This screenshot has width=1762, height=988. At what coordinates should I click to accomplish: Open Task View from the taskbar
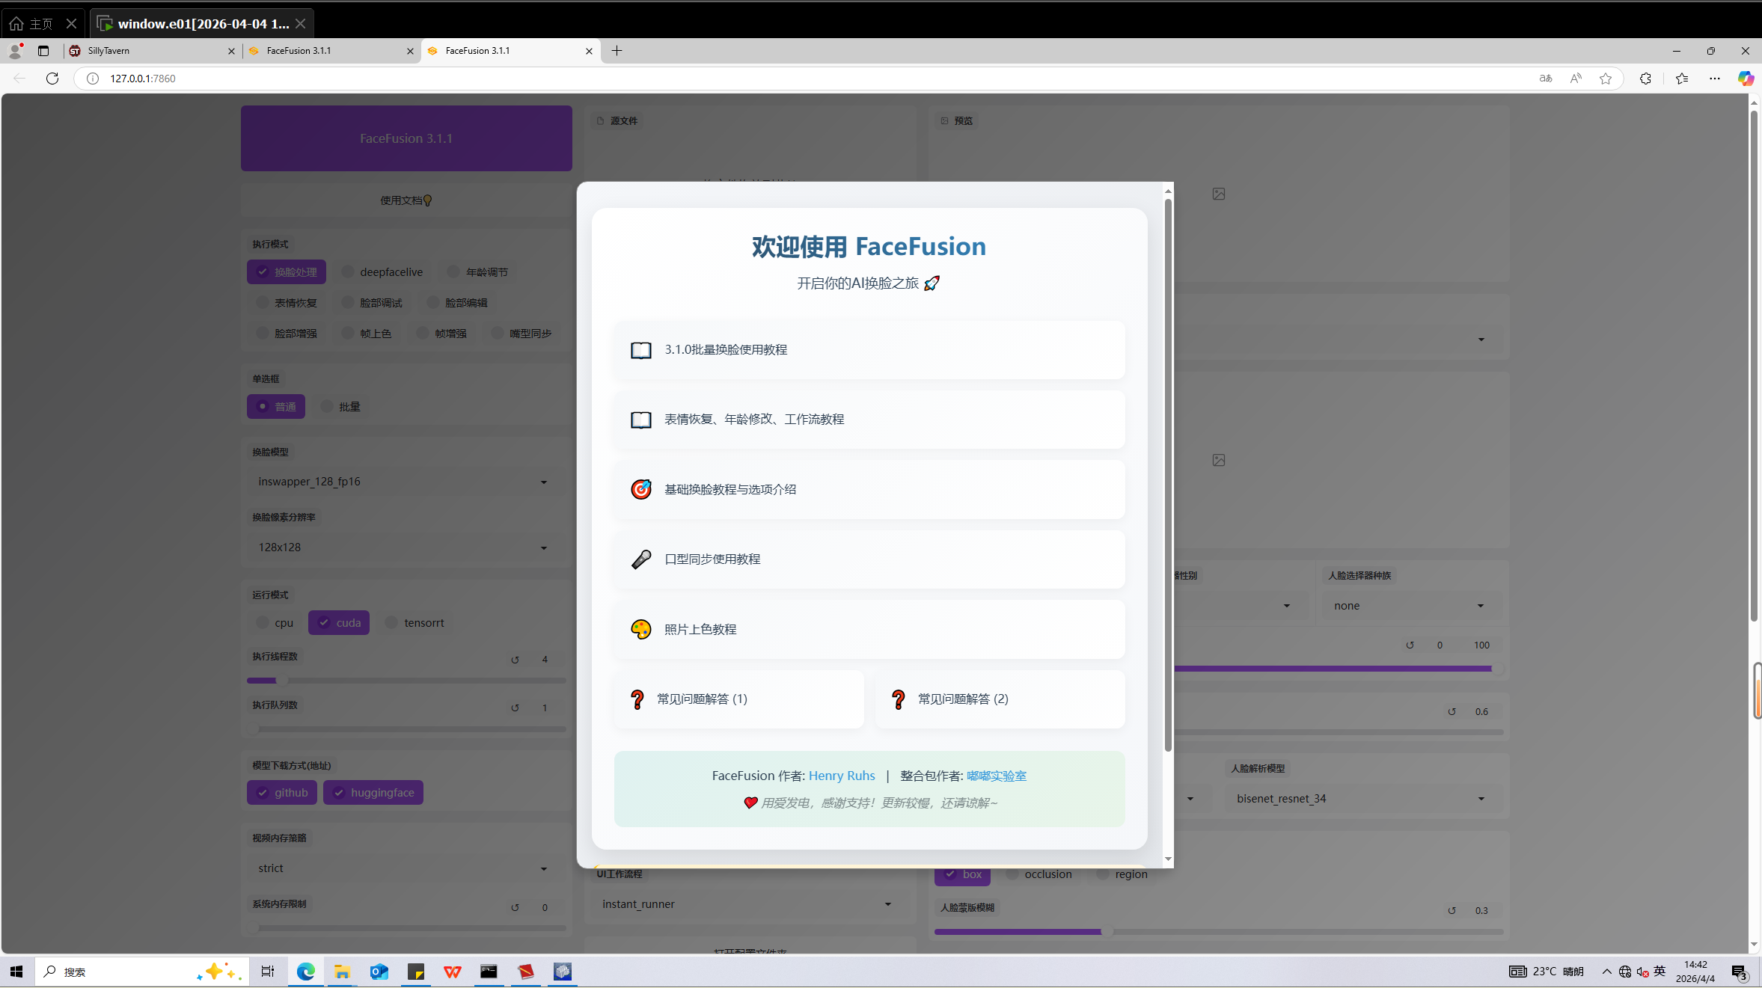[267, 972]
